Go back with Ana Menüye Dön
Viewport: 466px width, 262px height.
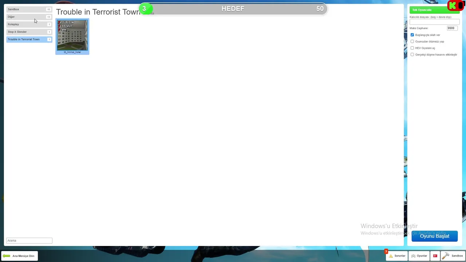[20, 256]
